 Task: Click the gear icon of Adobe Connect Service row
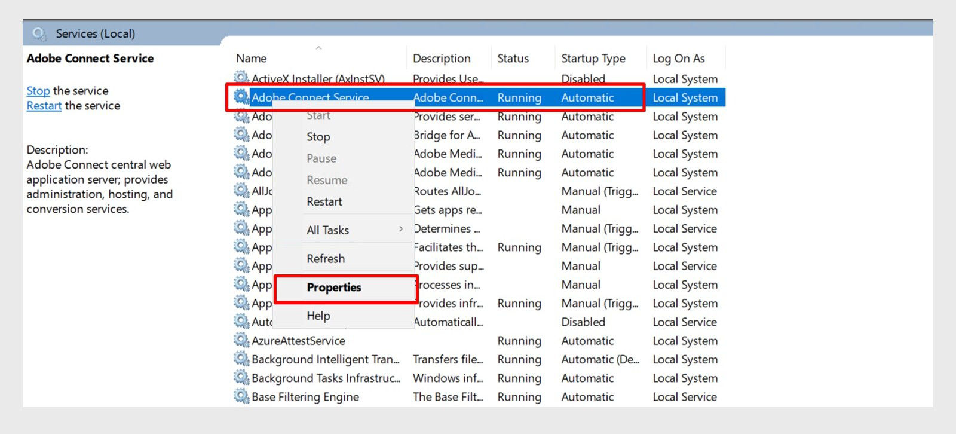click(x=241, y=97)
